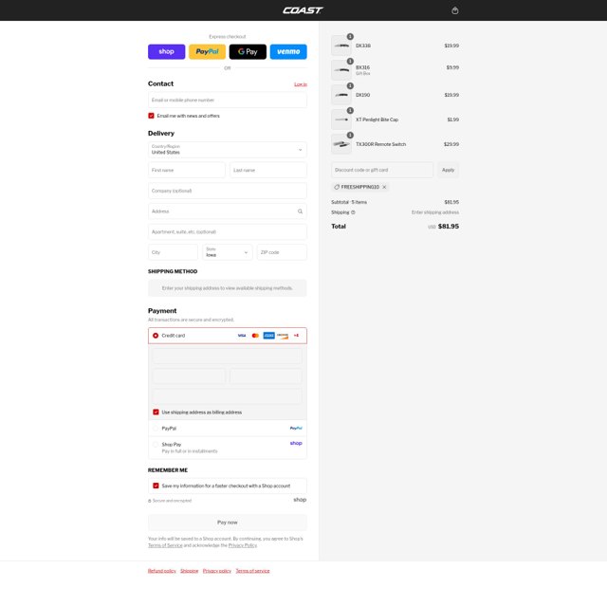Click the Discover card icon
Viewport: 607px width, 606px height.
tap(283, 336)
